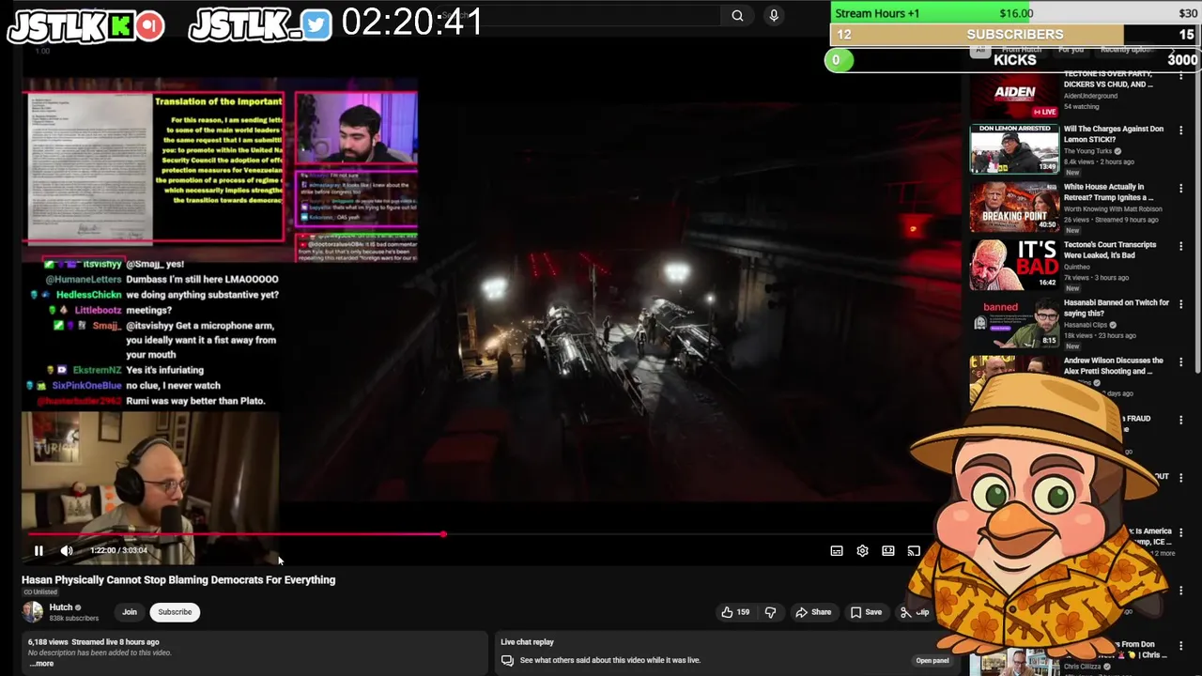1202x676 pixels.
Task: Open Aiden live stream thumbnail
Action: [1014, 97]
